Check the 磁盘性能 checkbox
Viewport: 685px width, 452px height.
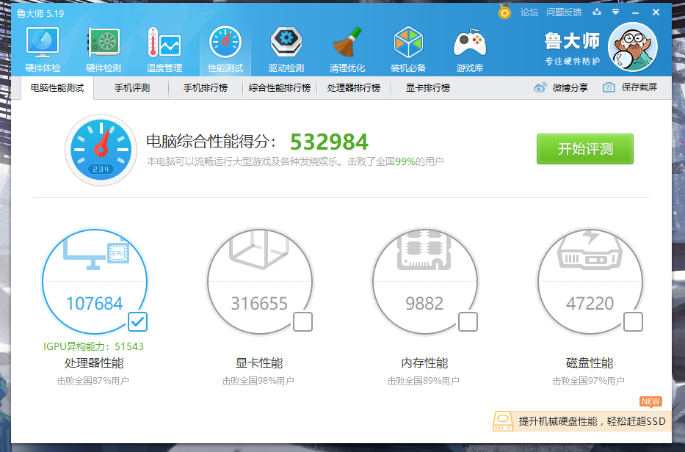pyautogui.click(x=633, y=322)
